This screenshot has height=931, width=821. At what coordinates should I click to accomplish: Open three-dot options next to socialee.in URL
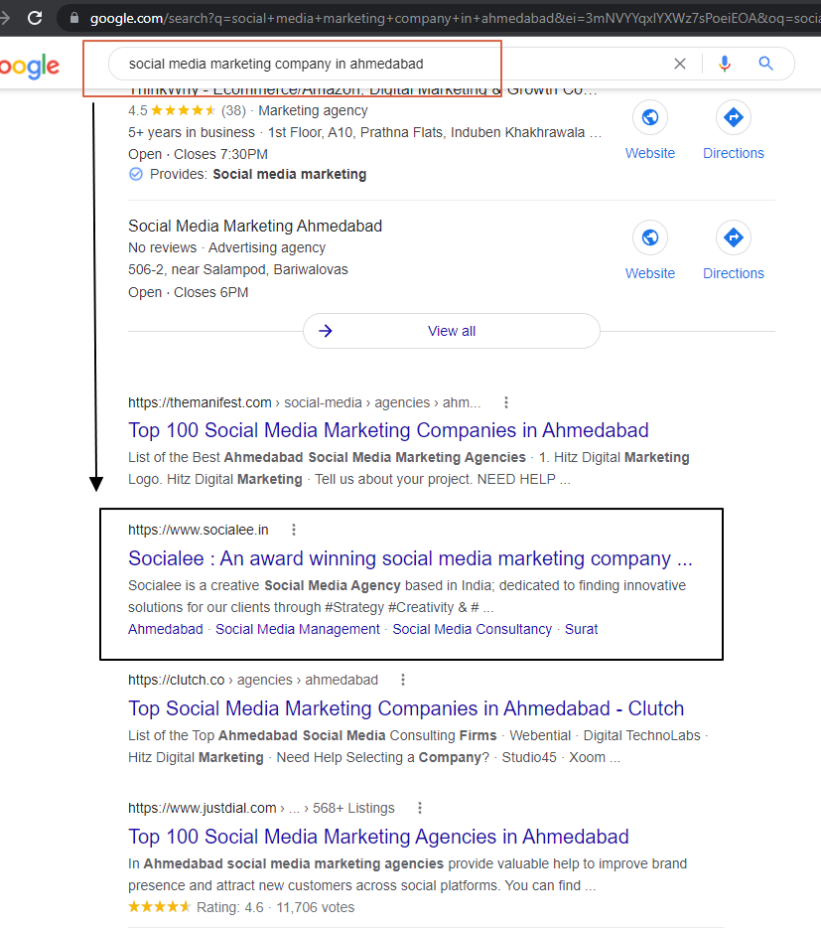pos(293,530)
